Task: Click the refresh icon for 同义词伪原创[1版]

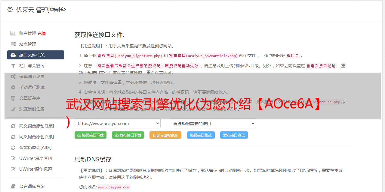Action: click(13, 126)
